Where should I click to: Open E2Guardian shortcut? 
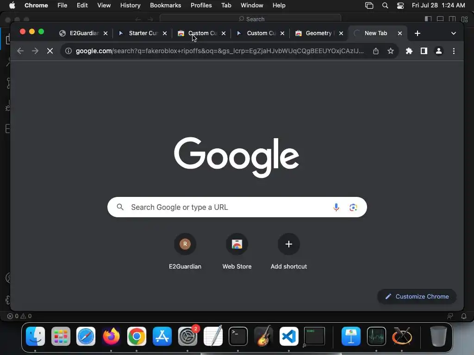tap(185, 251)
